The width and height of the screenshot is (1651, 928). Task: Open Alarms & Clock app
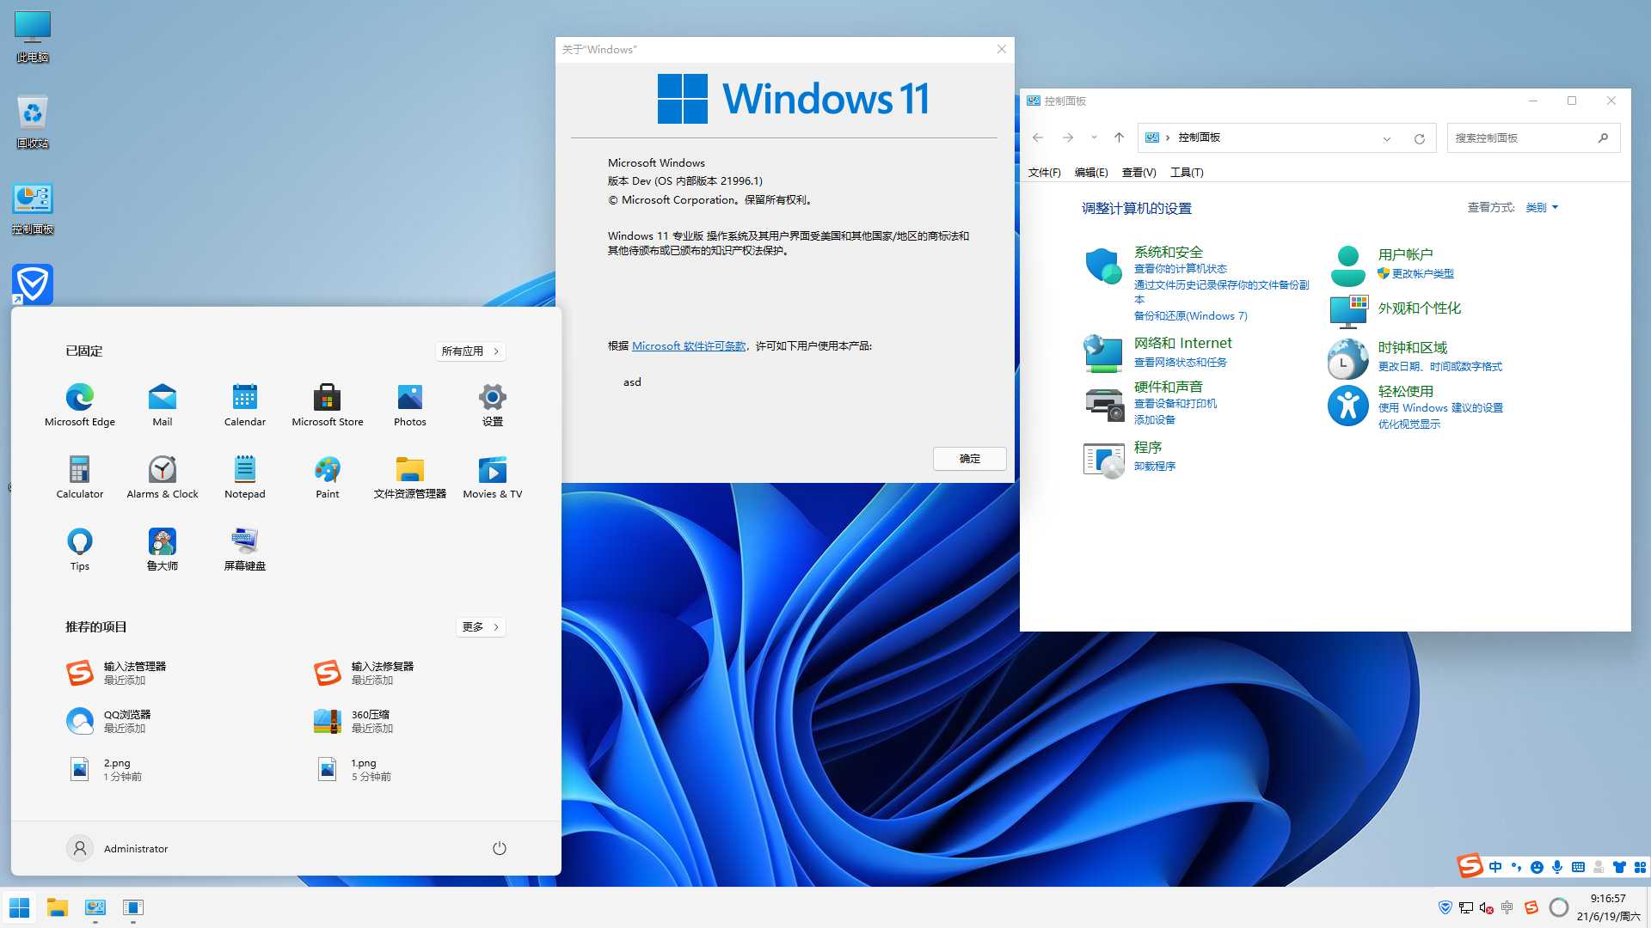(x=163, y=470)
